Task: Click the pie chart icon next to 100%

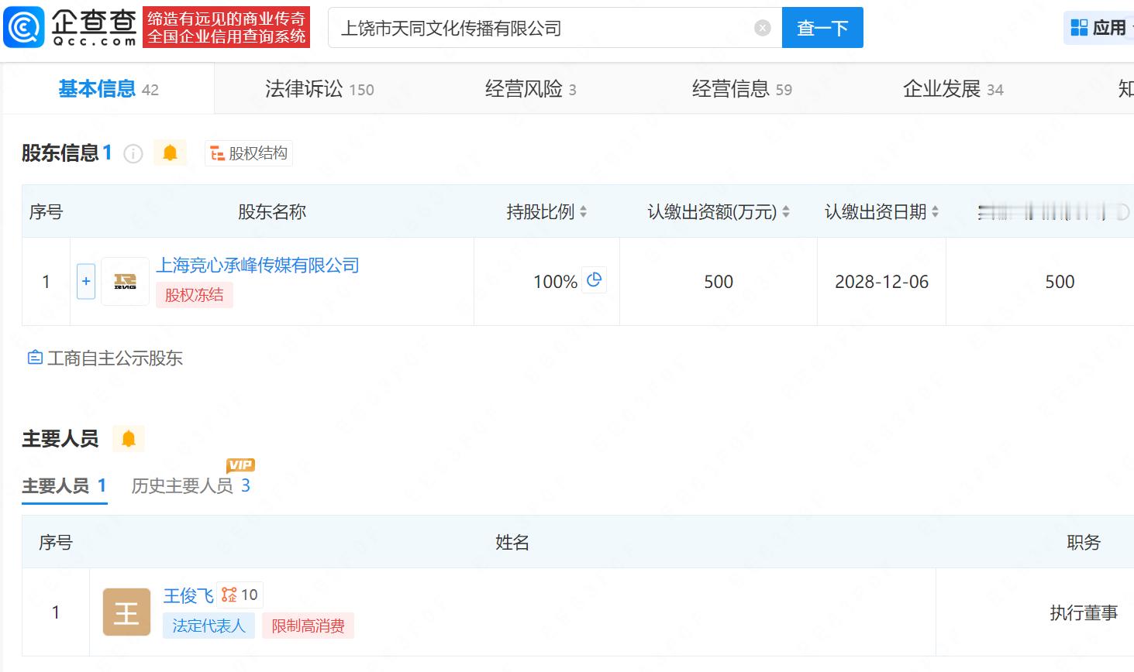Action: 594,280
